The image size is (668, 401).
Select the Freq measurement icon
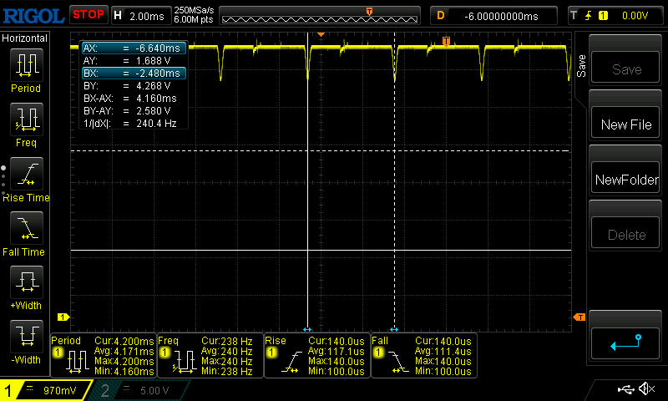tap(26, 119)
